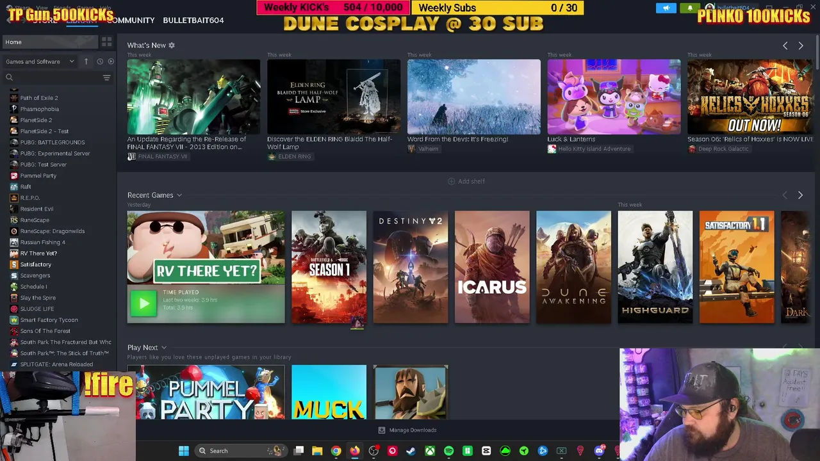Open File Explorer from taskbar
The image size is (820, 461).
click(317, 451)
